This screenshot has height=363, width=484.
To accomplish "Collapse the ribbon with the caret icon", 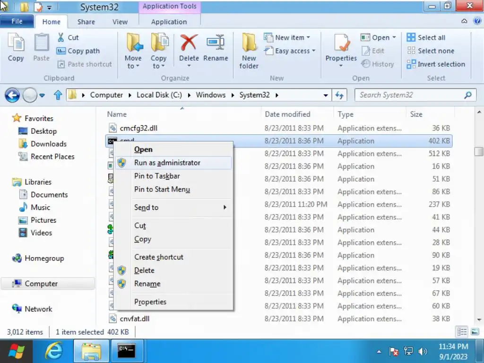I will [x=464, y=21].
